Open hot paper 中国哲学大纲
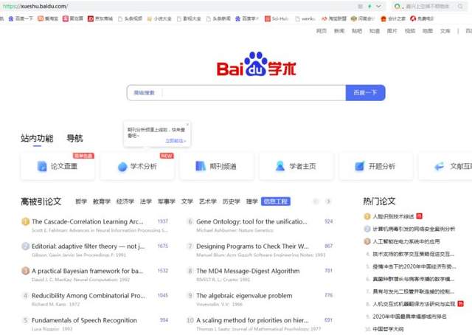472x335 pixels. pos(389,329)
